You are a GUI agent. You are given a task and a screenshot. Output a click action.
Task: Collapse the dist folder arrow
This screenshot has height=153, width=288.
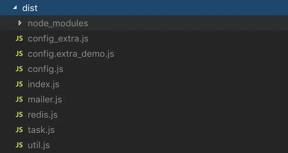(x=15, y=8)
